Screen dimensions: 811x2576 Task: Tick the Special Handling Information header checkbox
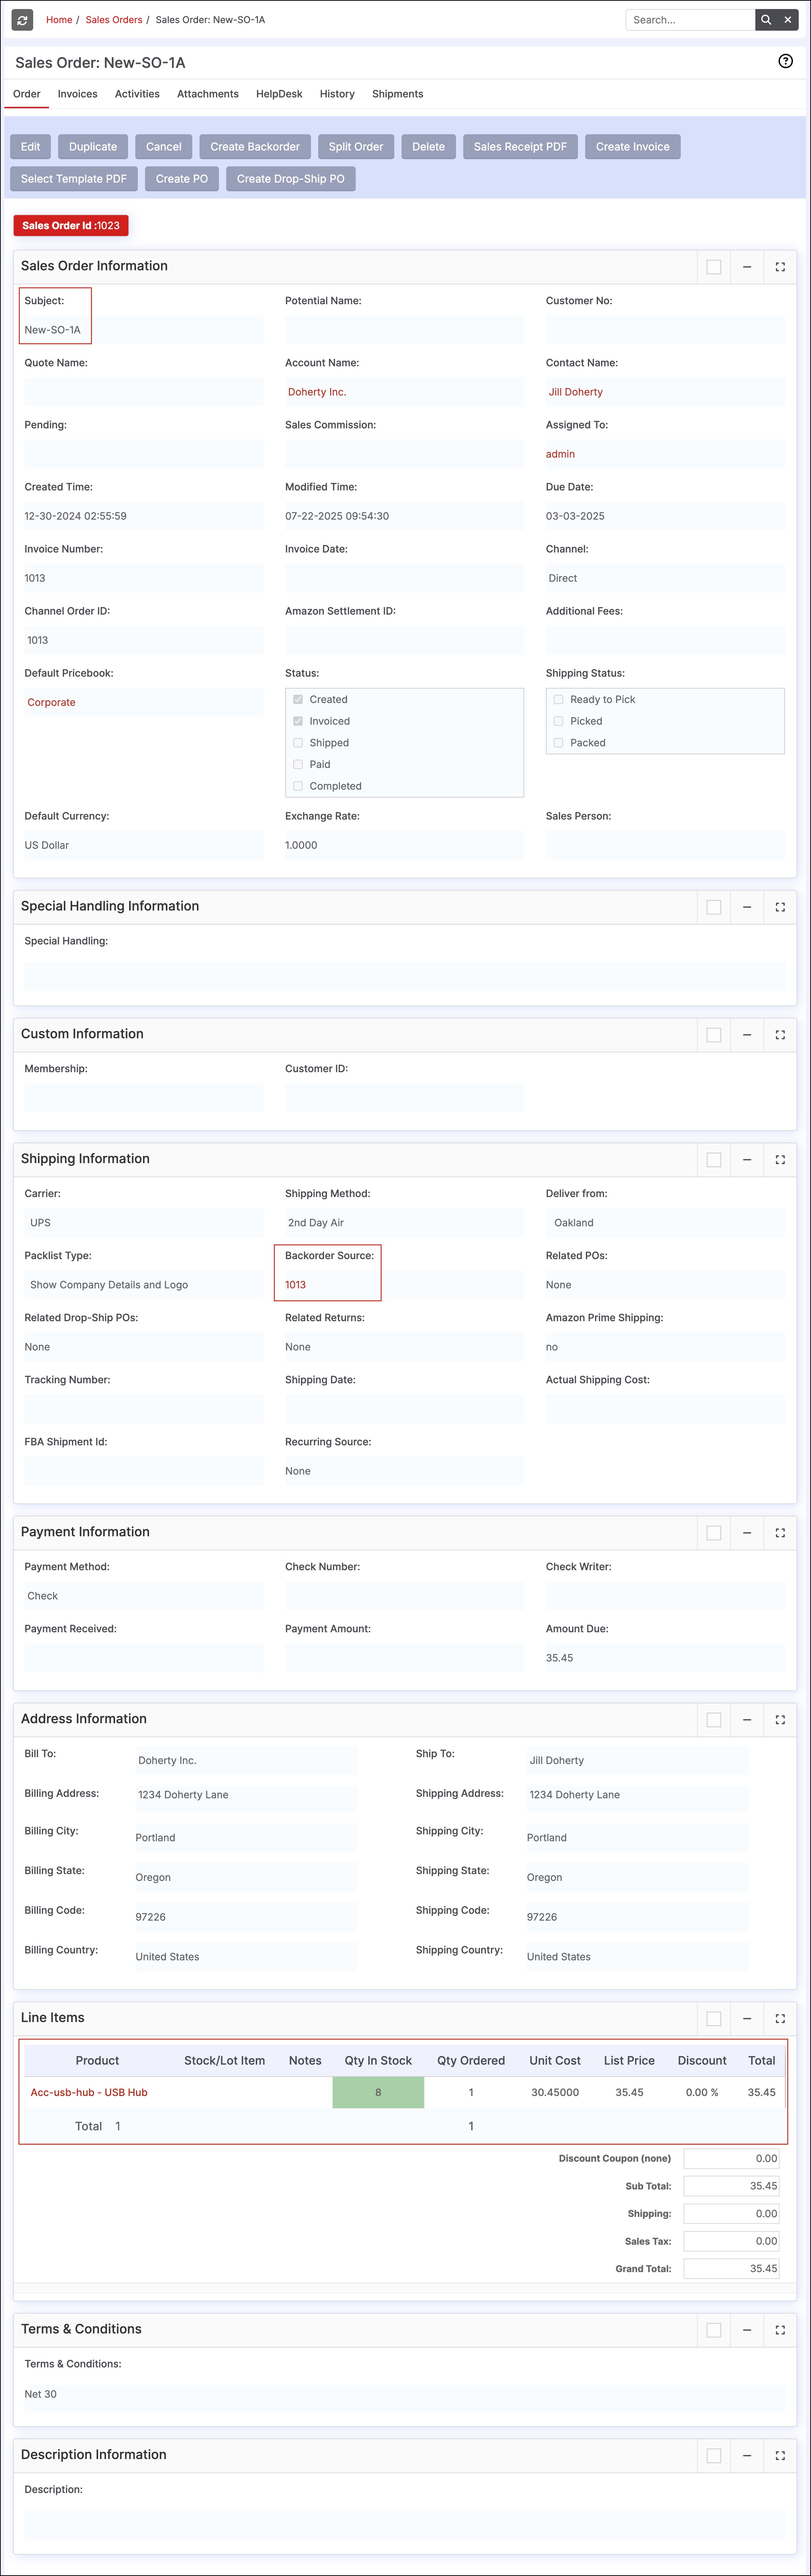(714, 907)
